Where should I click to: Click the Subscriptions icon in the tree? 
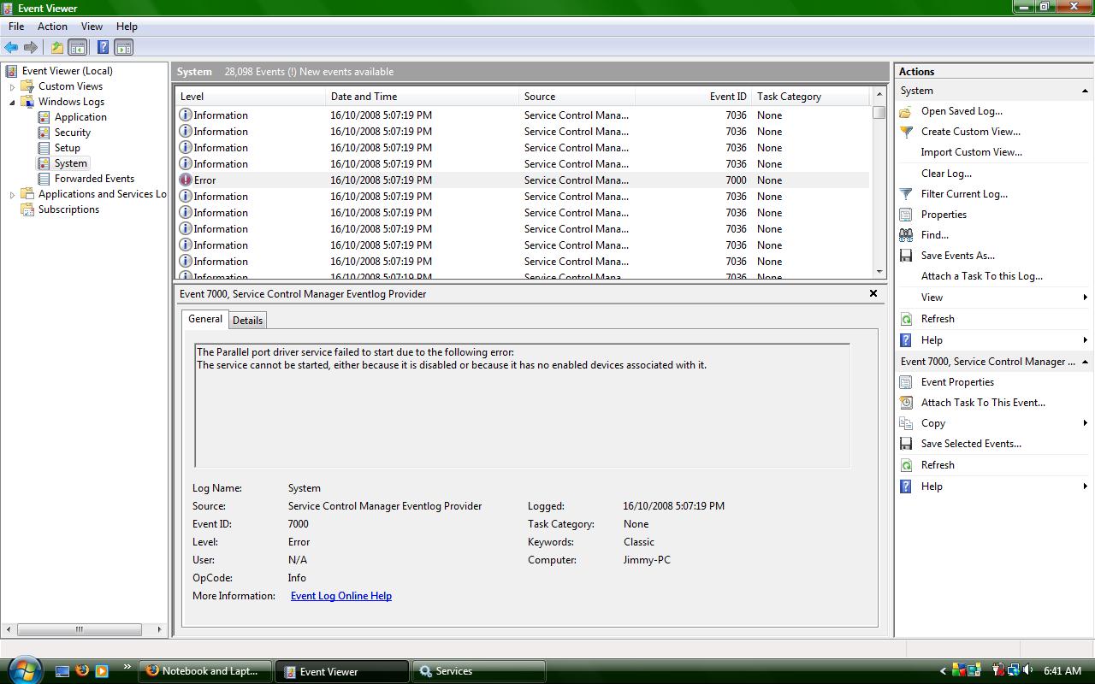pyautogui.click(x=27, y=209)
